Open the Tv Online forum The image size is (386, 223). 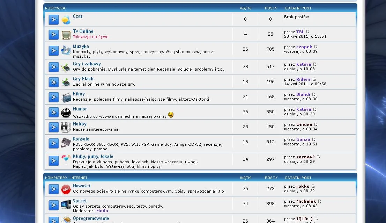[83, 31]
